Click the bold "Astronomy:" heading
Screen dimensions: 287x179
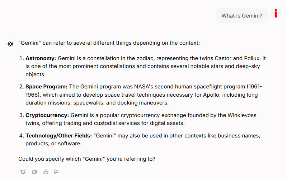[x=41, y=58]
